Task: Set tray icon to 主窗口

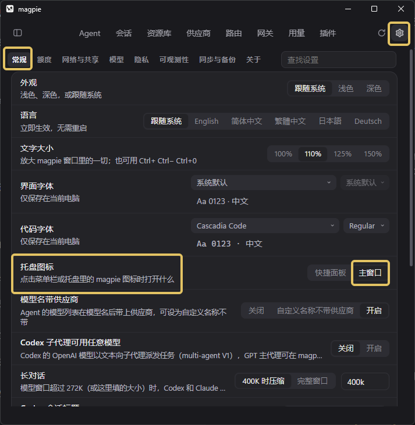Action: pyautogui.click(x=370, y=273)
